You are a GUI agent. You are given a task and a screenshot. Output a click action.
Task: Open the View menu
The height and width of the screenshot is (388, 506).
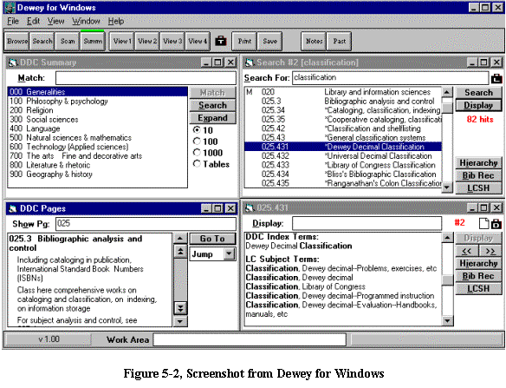(x=55, y=22)
